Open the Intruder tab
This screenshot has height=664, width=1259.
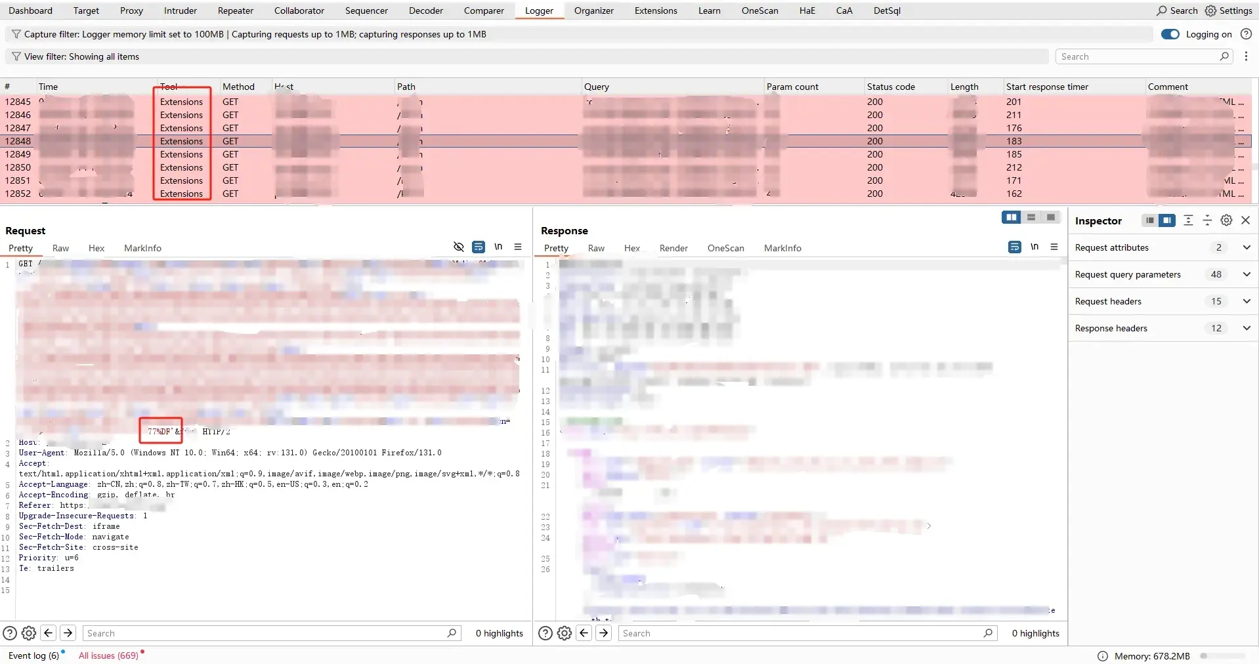181,10
